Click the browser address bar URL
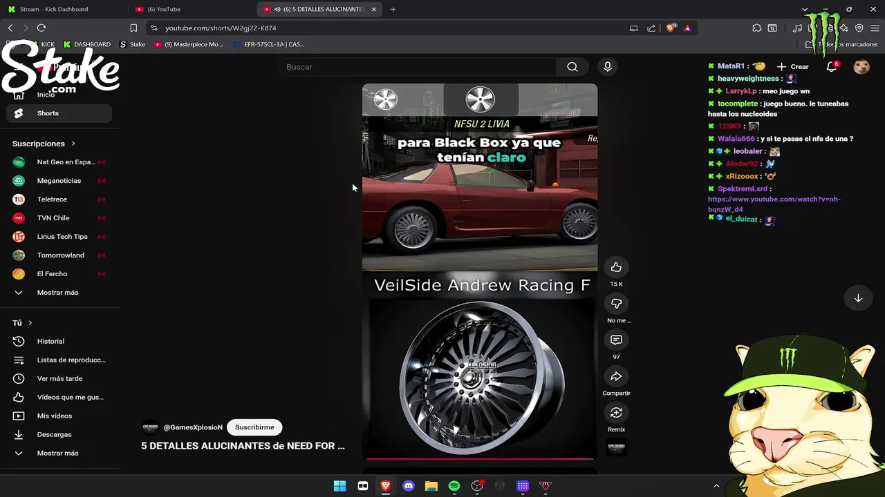Viewport: 885px width, 497px height. (221, 28)
